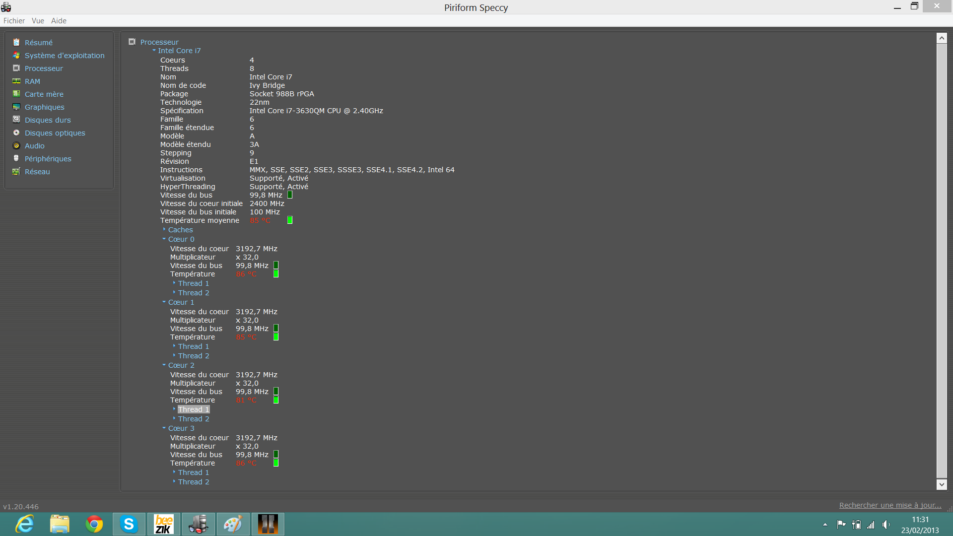Screen dimensions: 953x536
Task: Click the RAM memory stick icon
Action: click(16, 81)
